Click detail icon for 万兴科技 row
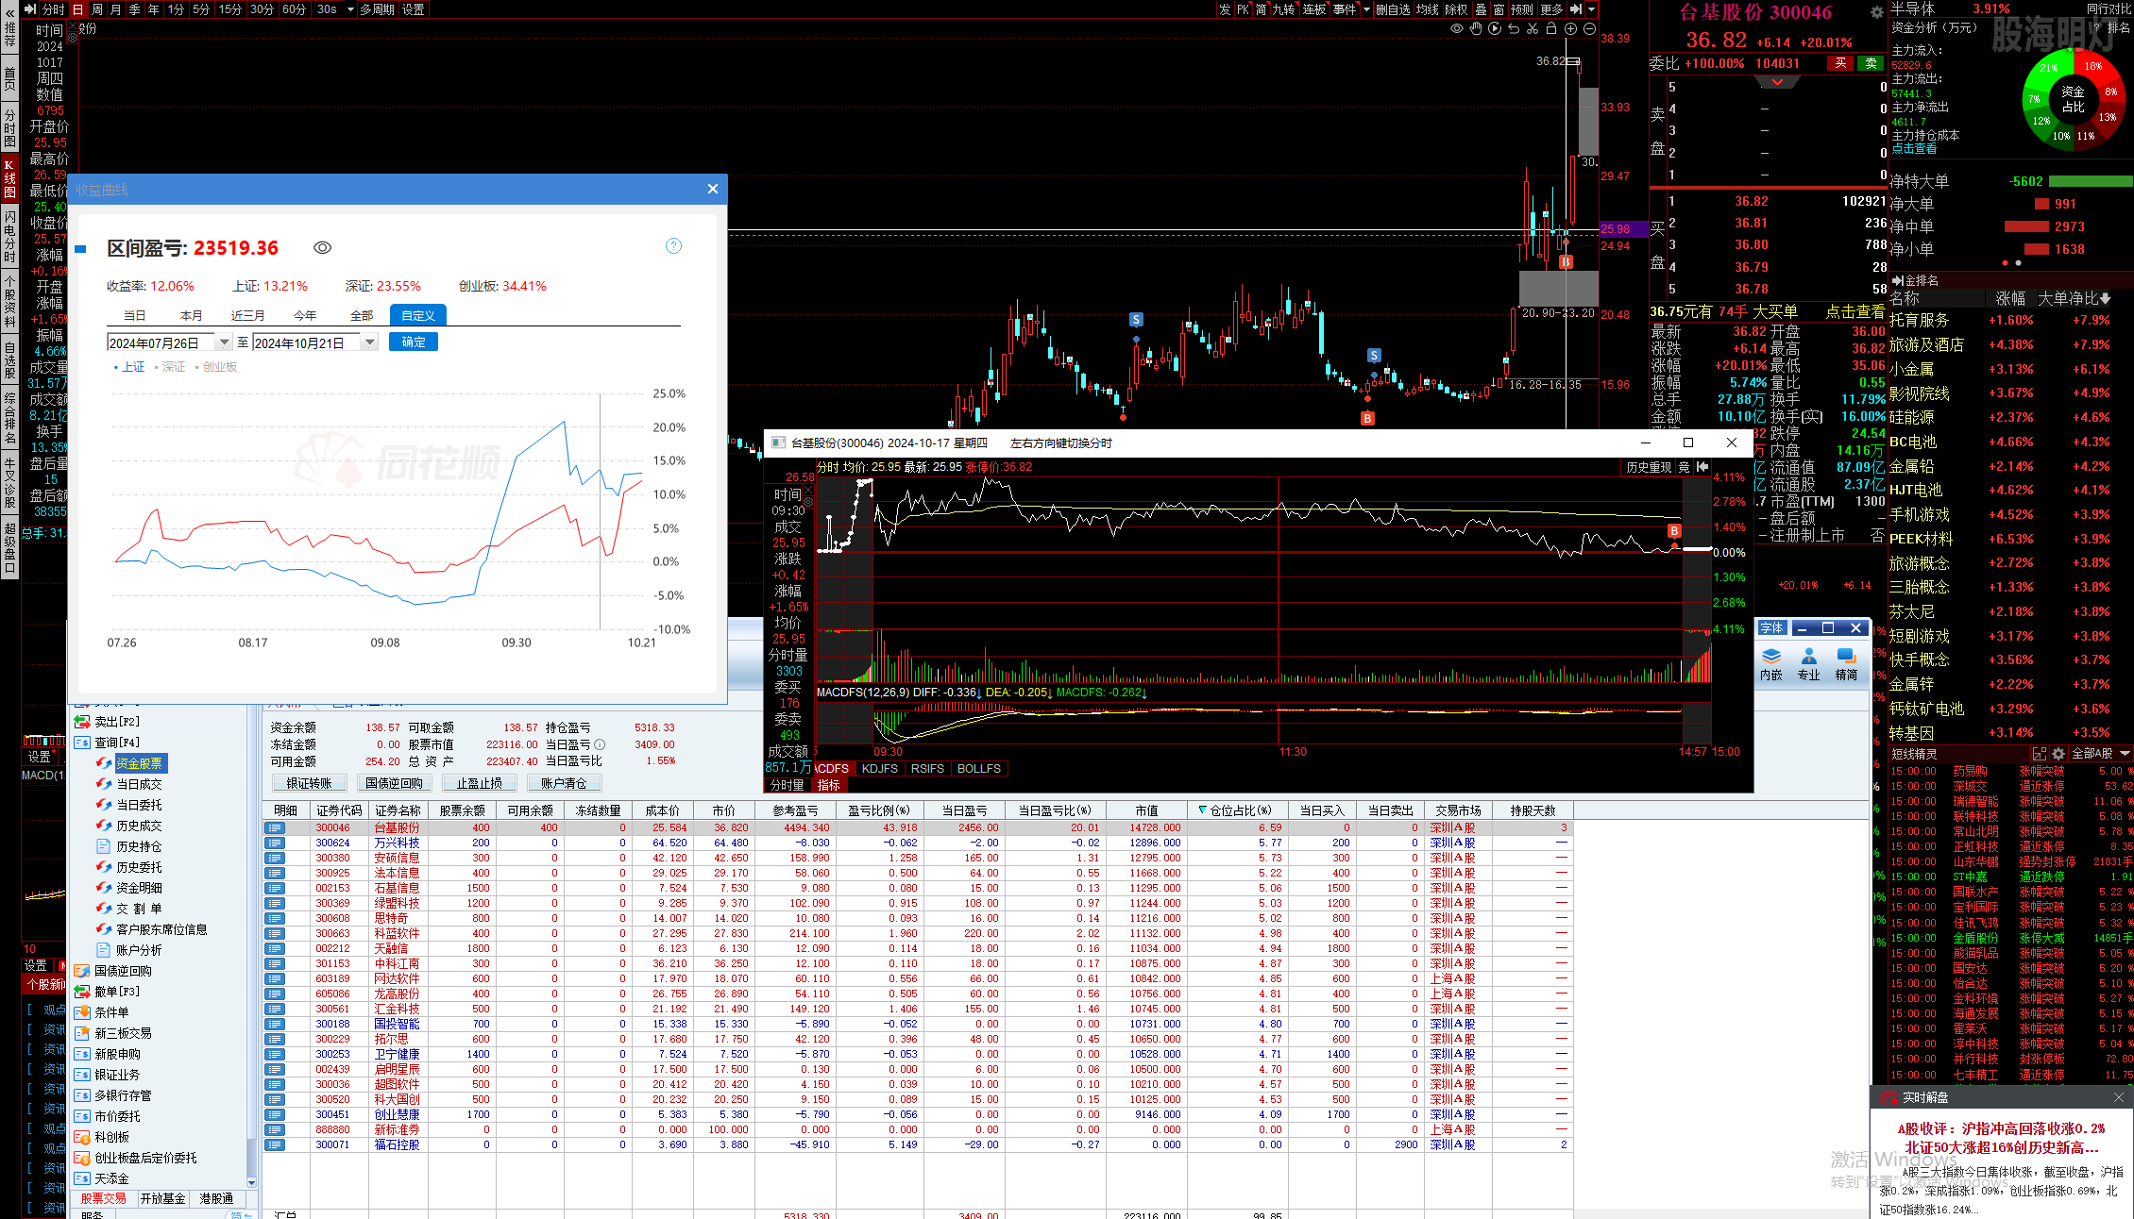This screenshot has height=1219, width=2134. pyautogui.click(x=275, y=843)
